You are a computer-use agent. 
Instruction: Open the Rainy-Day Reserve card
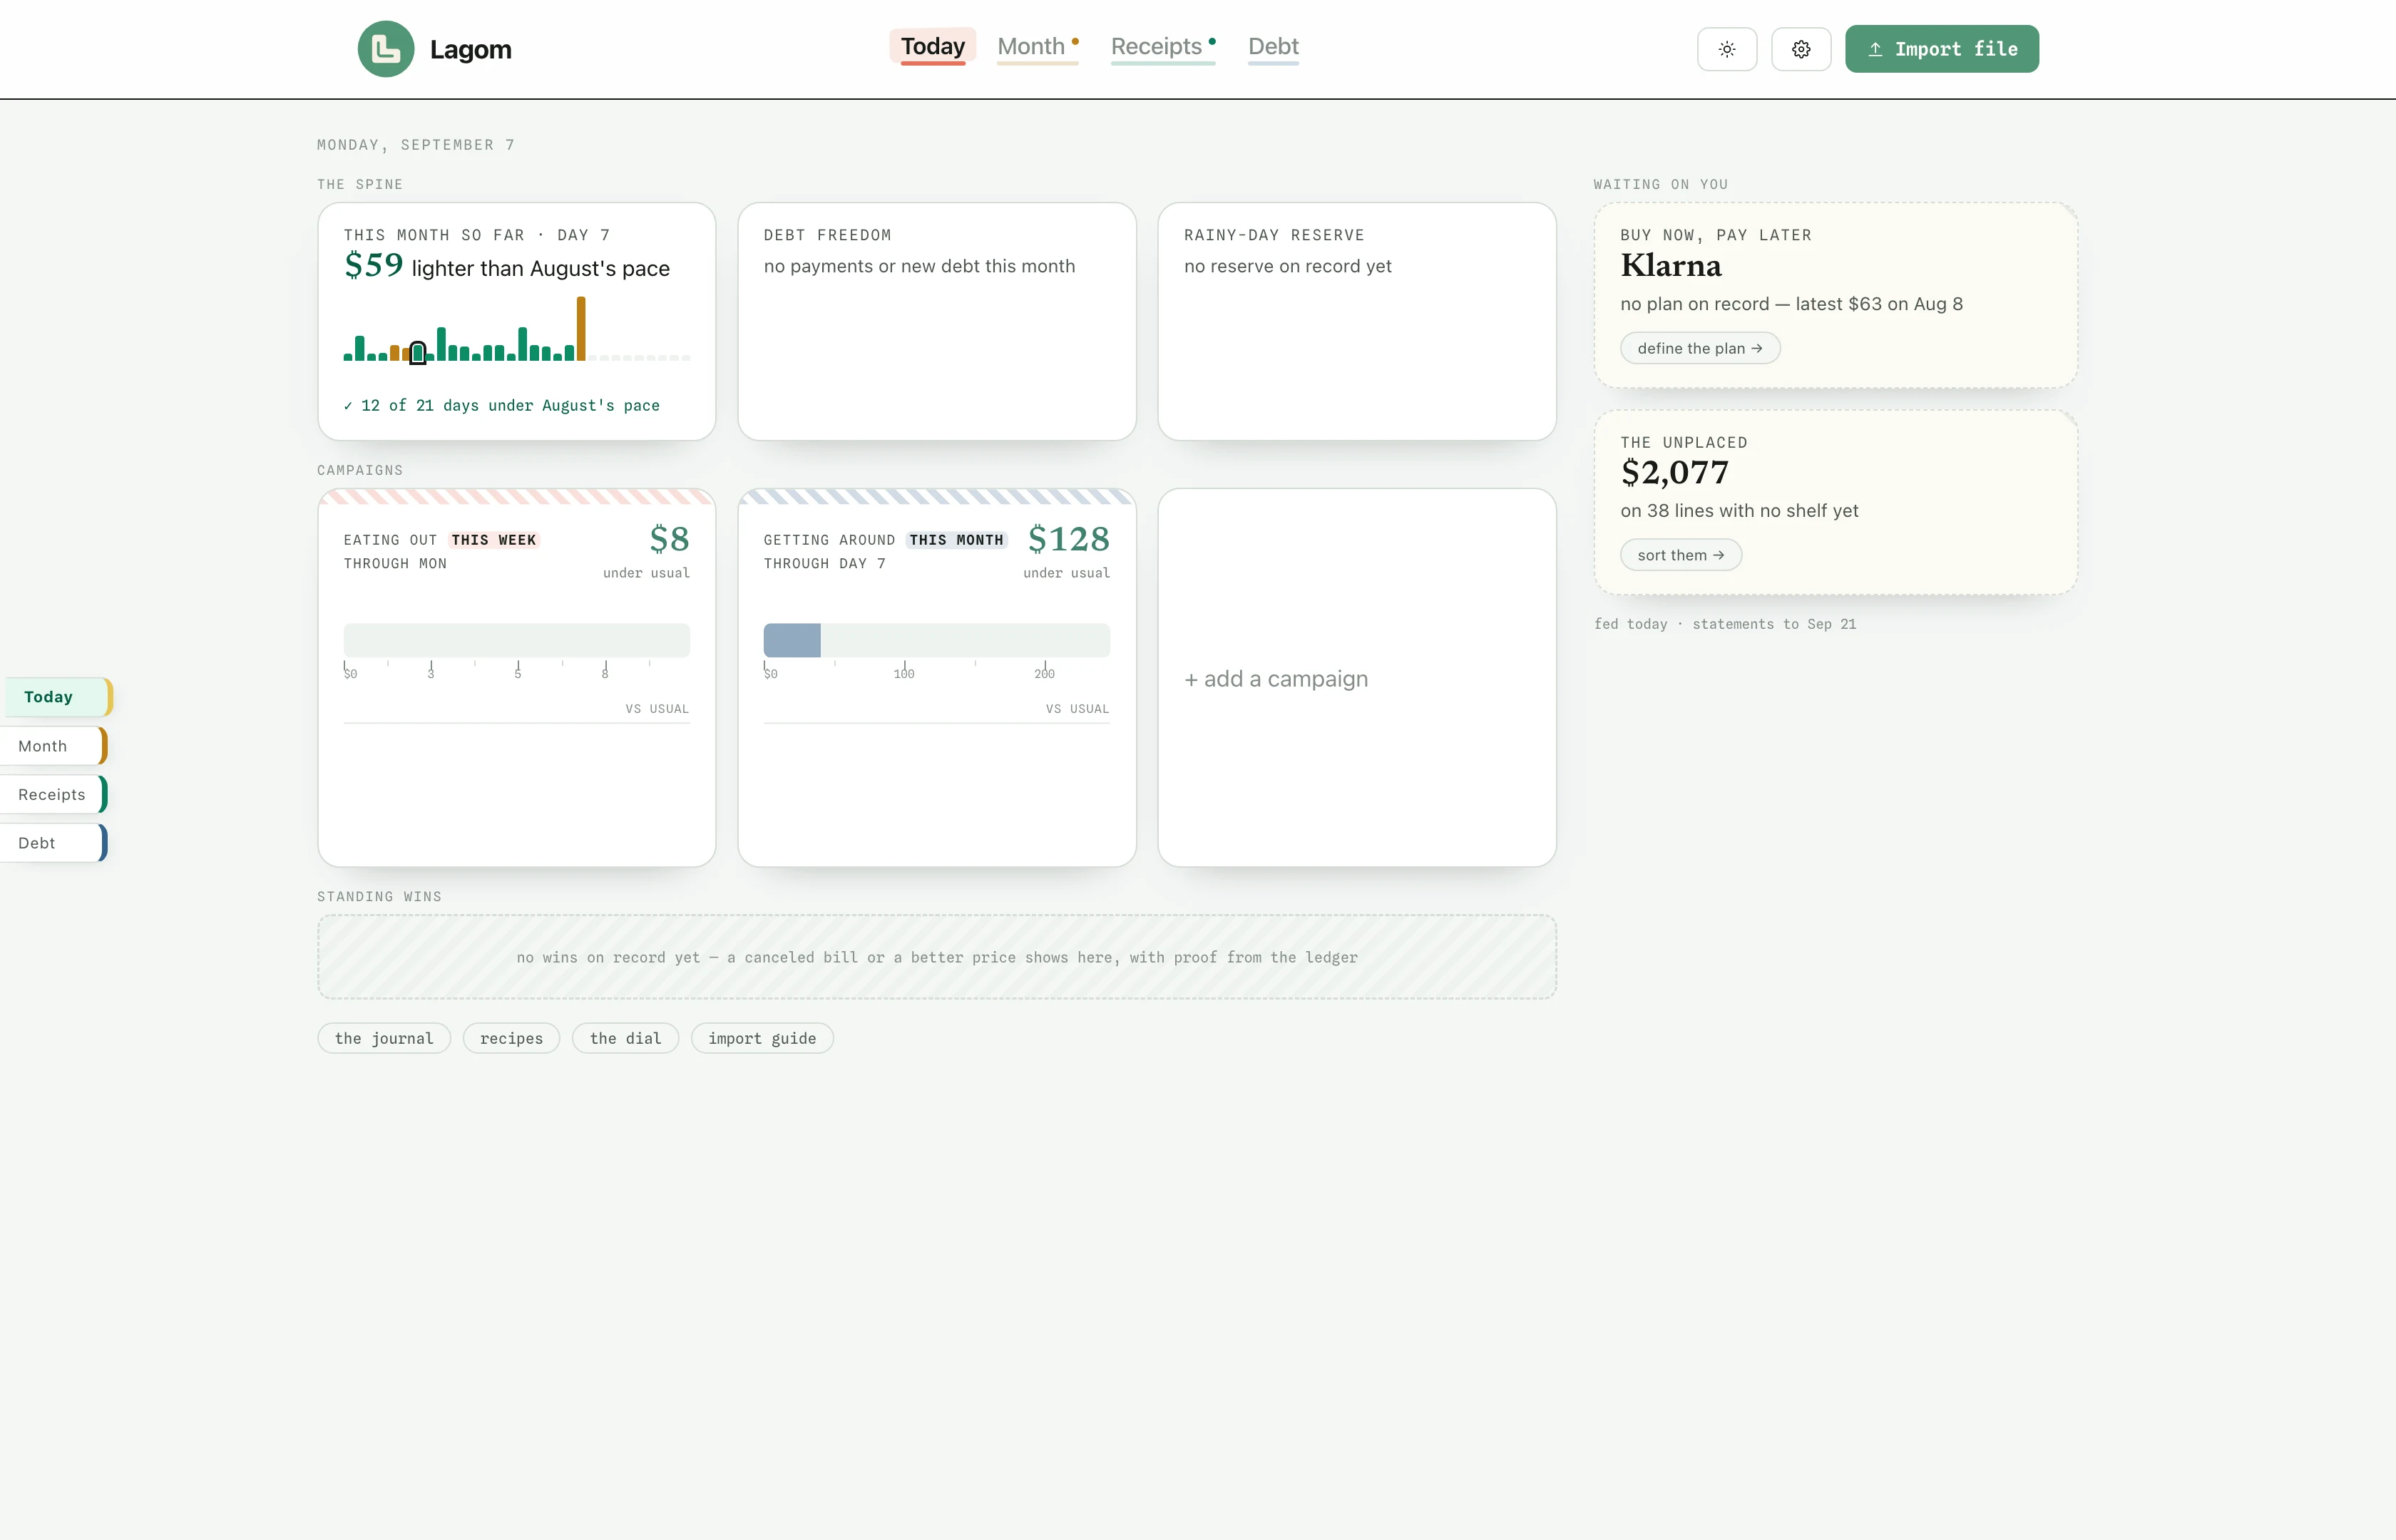click(1357, 321)
